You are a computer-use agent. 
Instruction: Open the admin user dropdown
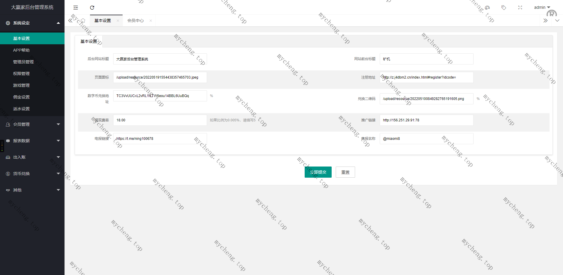pyautogui.click(x=542, y=8)
